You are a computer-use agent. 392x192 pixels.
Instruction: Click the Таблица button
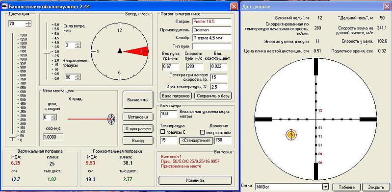pos(347,187)
